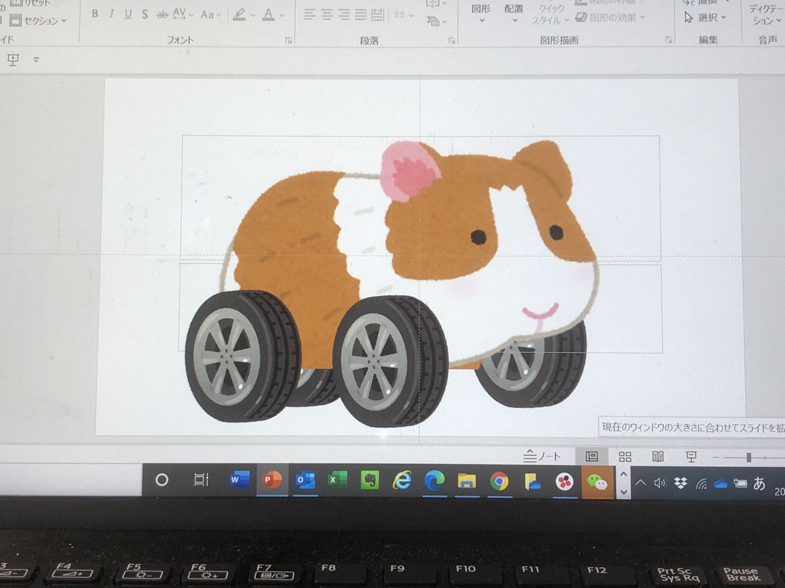Viewport: 785px width, 588px height.
Task: Toggle underline text formatting
Action: (x=128, y=14)
